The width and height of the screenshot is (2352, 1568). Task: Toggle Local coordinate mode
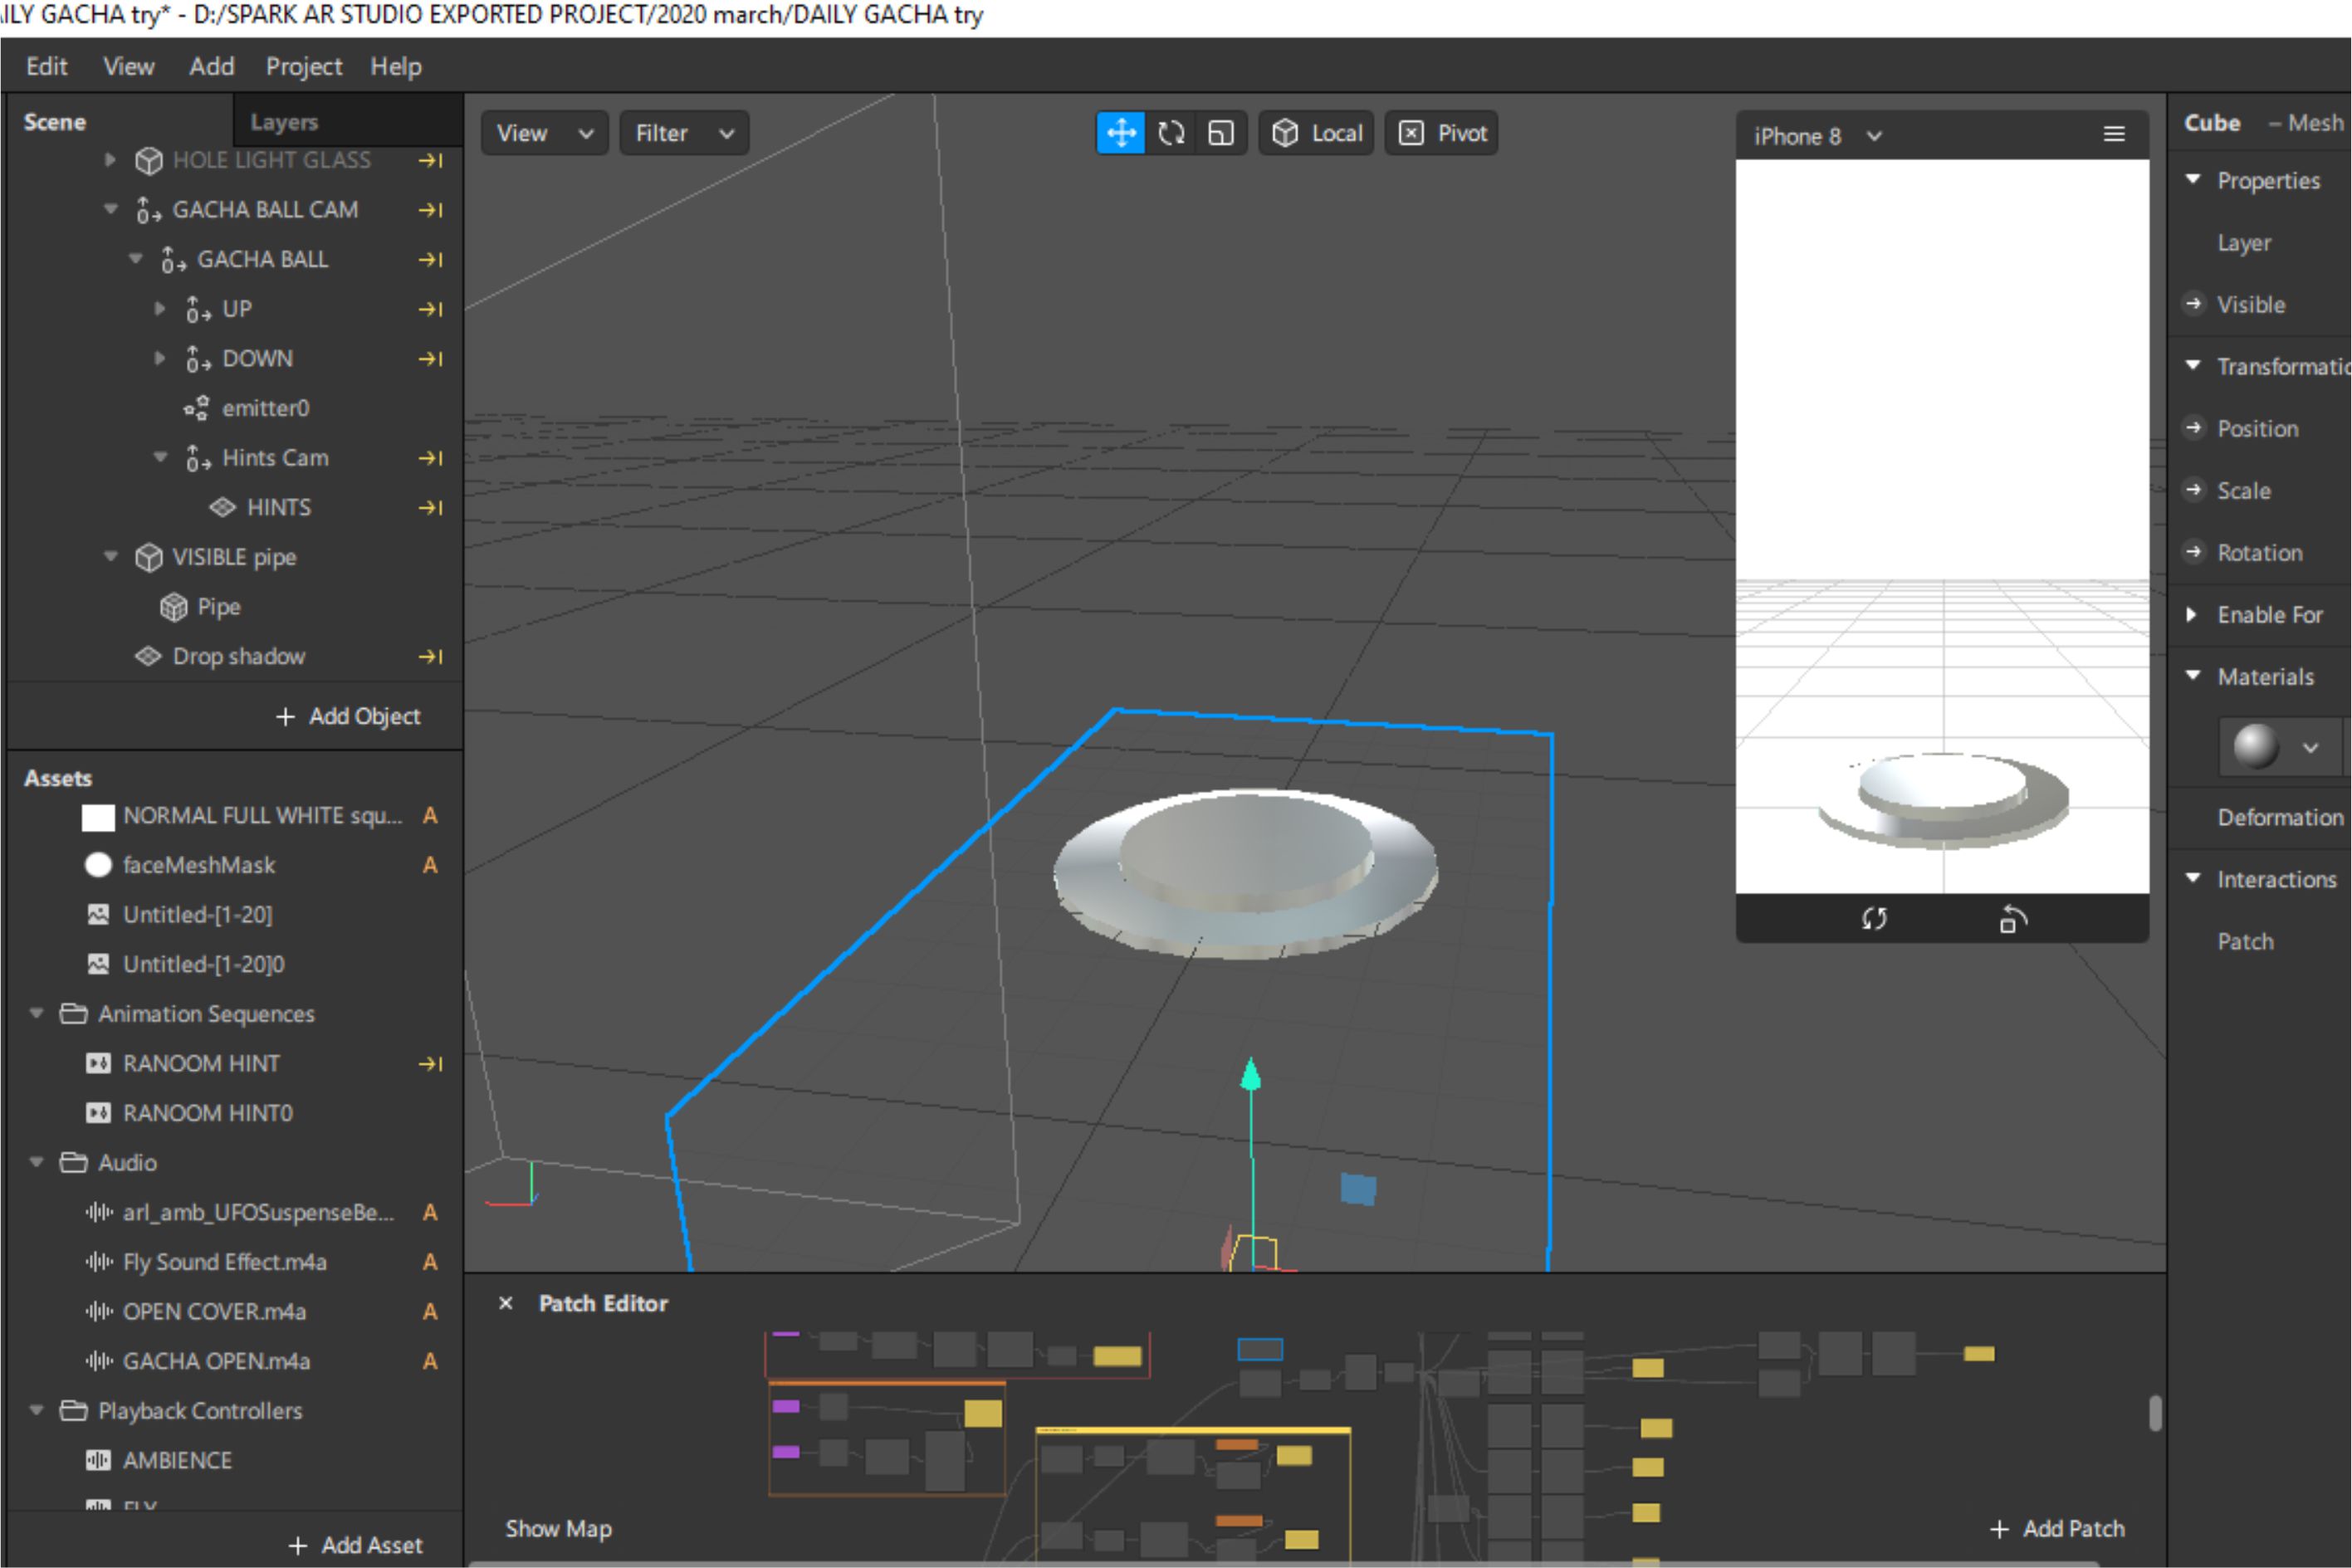(1316, 133)
